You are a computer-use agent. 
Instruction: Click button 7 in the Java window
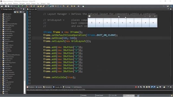tap(138, 23)
